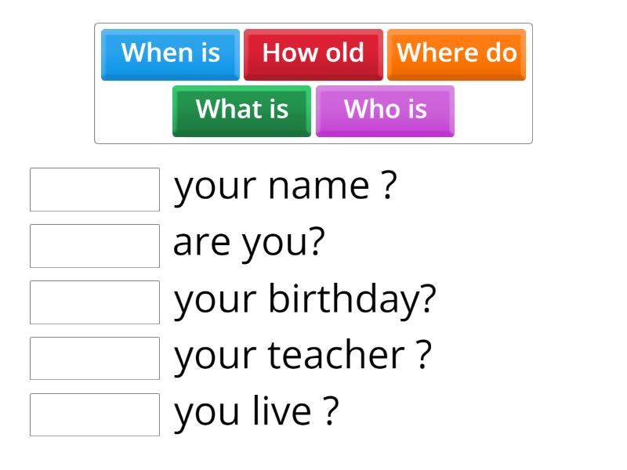627x470 pixels.
Task: Select the blue "When is" tile
Action: [x=170, y=54]
